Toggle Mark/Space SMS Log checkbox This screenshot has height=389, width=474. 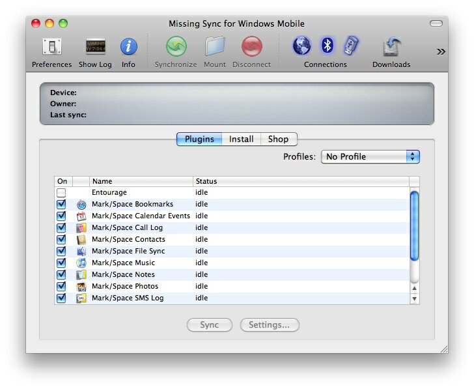tap(61, 298)
